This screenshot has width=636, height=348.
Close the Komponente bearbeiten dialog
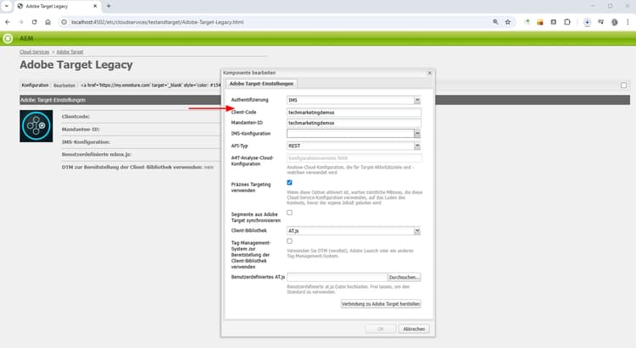[x=430, y=73]
